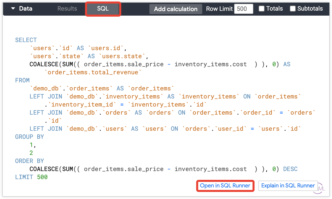
Task: Click the Data tab label
Action: click(25, 8)
